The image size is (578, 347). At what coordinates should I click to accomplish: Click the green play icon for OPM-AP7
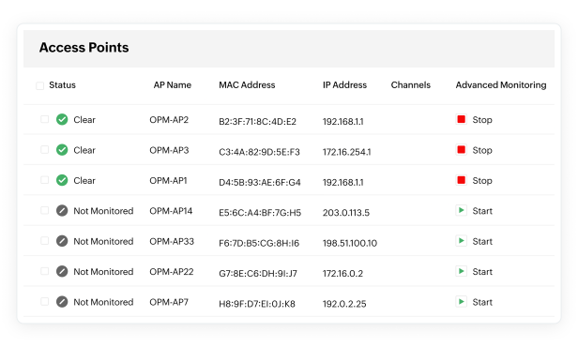click(x=461, y=302)
